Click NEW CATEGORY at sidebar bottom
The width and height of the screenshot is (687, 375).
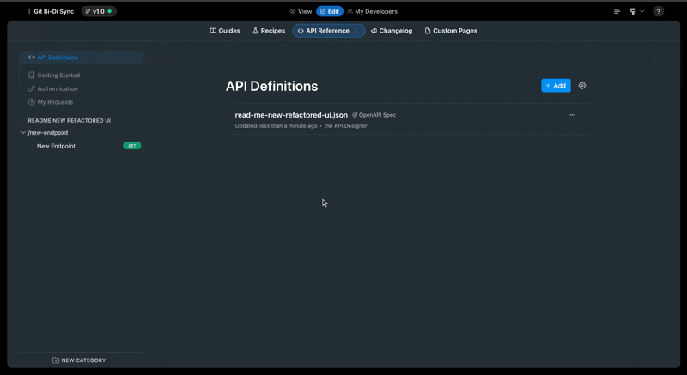point(79,360)
